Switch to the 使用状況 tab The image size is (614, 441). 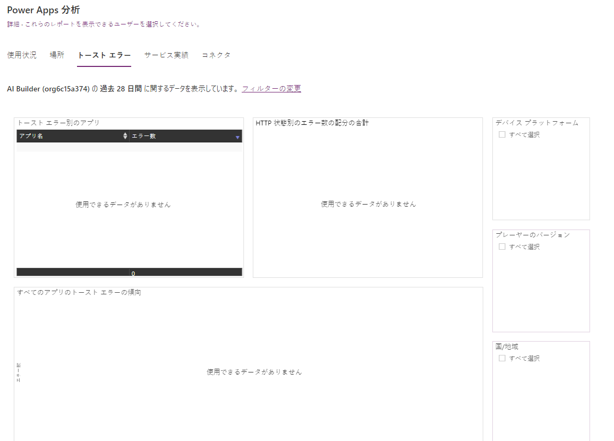click(21, 55)
